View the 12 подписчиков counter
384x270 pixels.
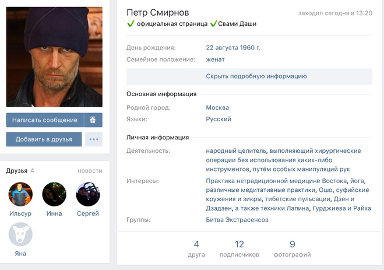tap(239, 248)
